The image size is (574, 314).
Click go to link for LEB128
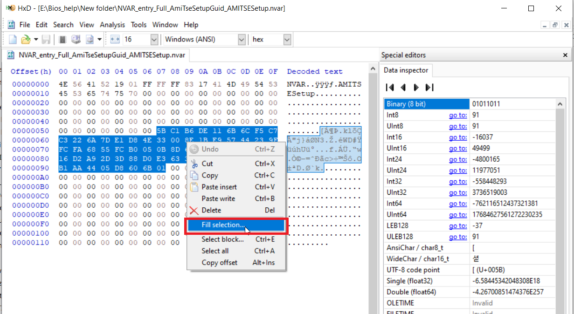coord(458,226)
